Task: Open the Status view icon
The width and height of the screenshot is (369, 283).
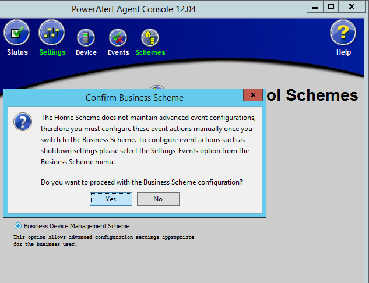Action: coord(16,33)
